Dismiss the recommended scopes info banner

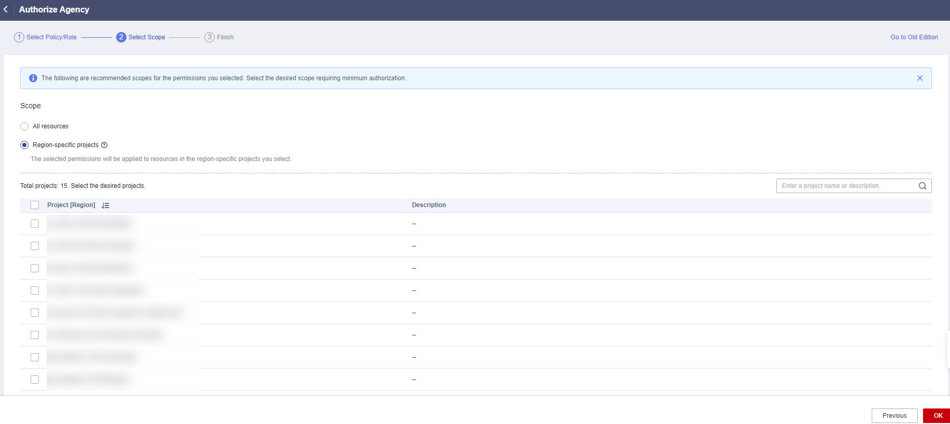click(920, 78)
